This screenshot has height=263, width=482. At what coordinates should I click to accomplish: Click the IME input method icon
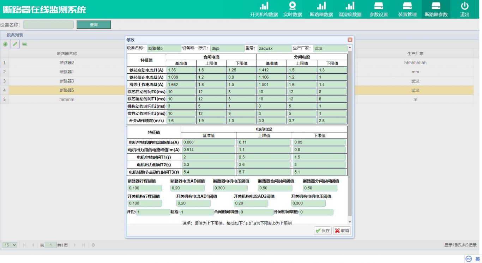point(469,259)
